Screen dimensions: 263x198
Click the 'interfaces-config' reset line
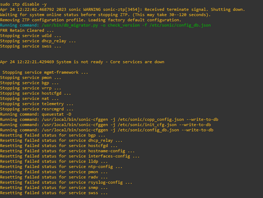click(70, 156)
